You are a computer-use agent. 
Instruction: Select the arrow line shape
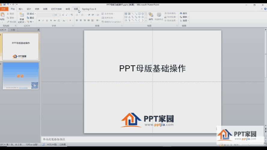136,13
